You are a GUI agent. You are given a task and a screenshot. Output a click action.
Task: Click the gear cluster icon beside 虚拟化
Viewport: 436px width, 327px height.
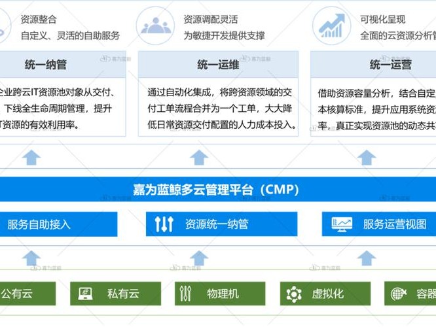[294, 294]
